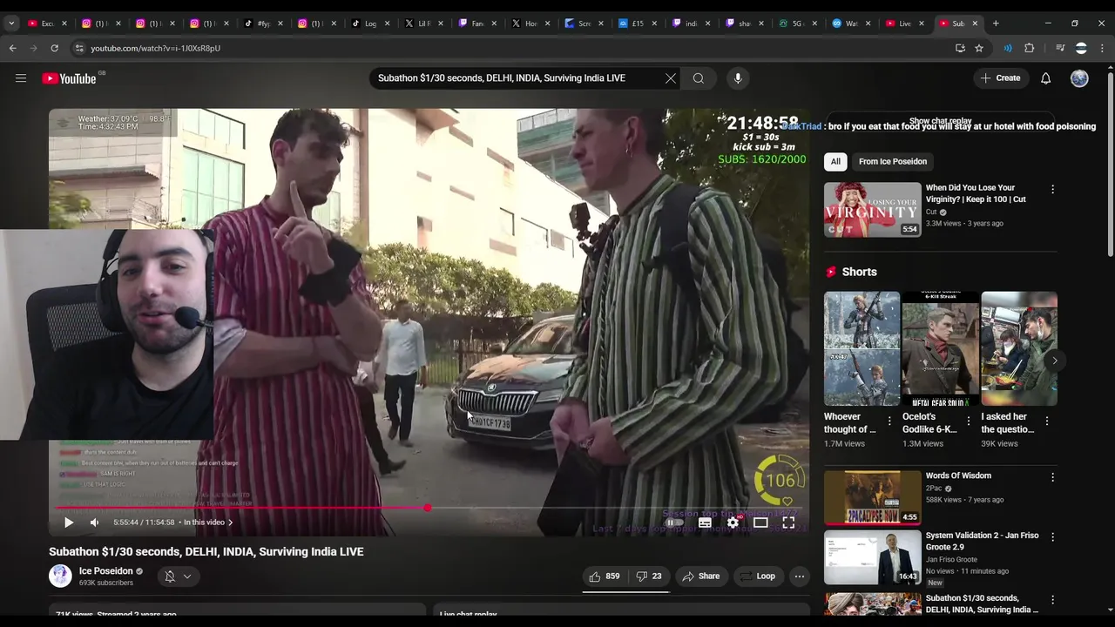Dislike the video with 23 dislikes
The width and height of the screenshot is (1115, 627).
tap(649, 576)
